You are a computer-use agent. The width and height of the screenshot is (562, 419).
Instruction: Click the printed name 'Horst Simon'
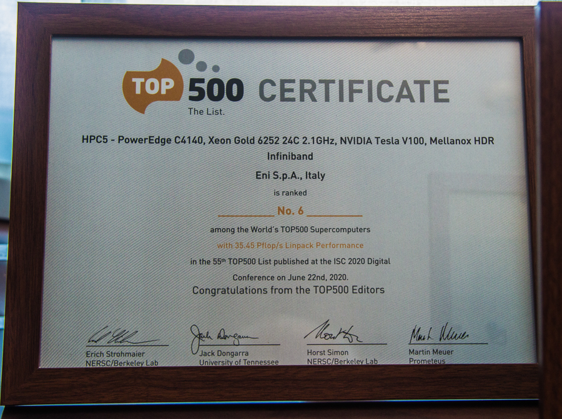pyautogui.click(x=328, y=352)
